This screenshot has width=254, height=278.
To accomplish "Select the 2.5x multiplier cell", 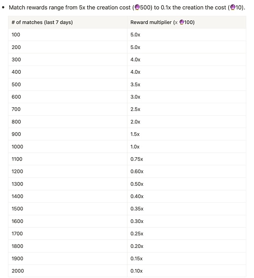I will 135,109.
